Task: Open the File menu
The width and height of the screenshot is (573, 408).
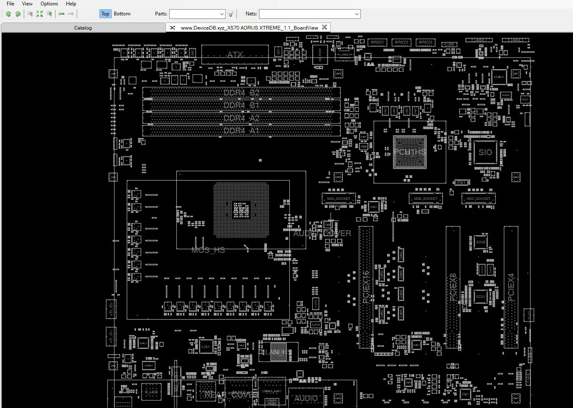Action: (x=10, y=3)
